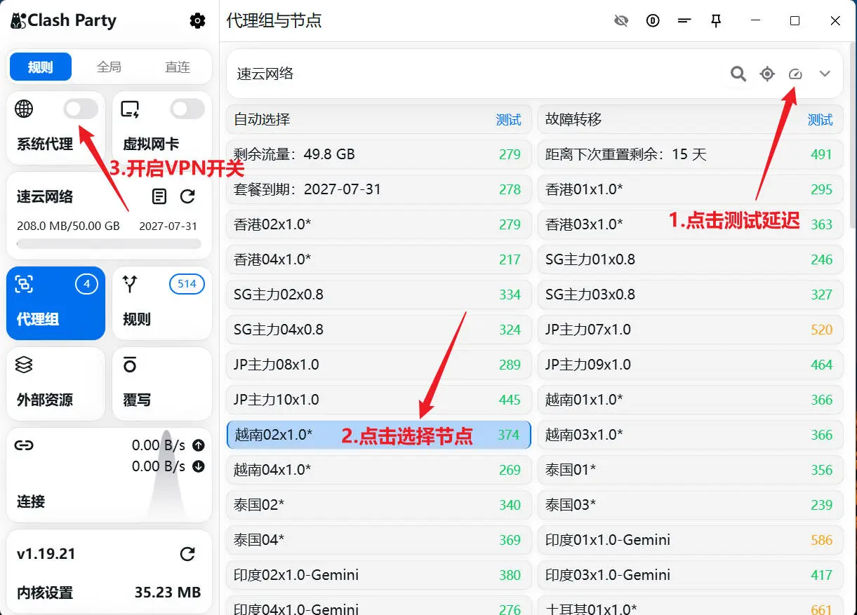Copy the 速云网络 subscription with clipboard icon
This screenshot has width=857, height=615.
(x=159, y=196)
